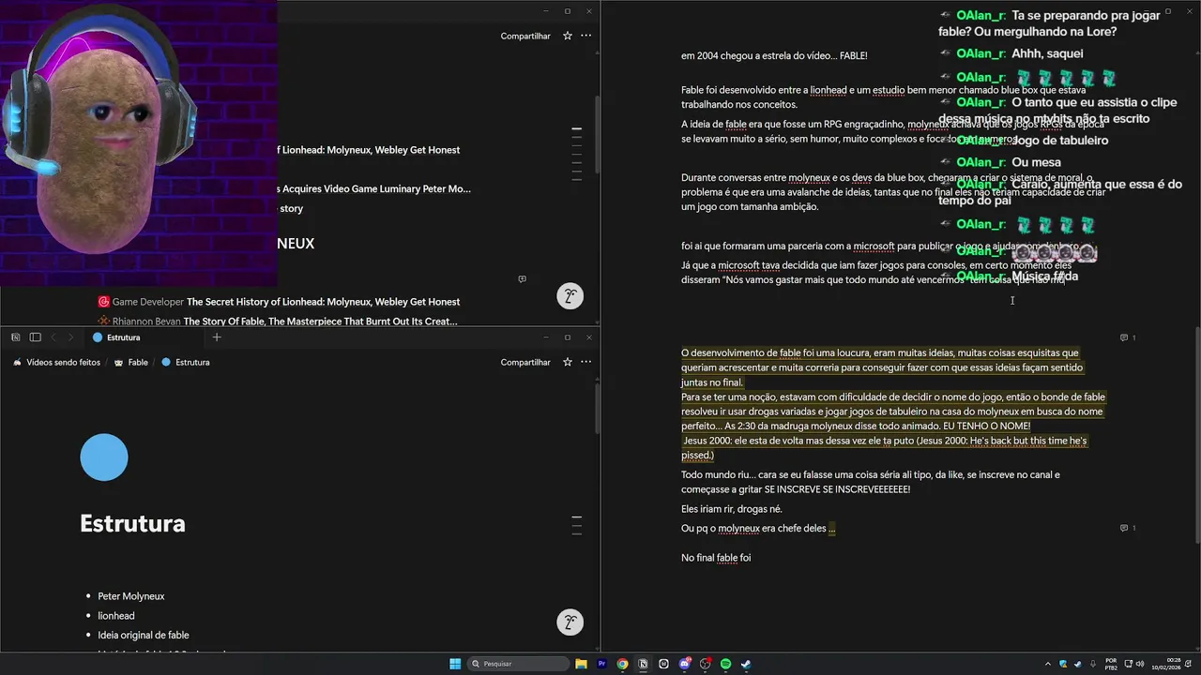
Task: Click microphone icon in system tray
Action: click(1093, 664)
